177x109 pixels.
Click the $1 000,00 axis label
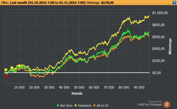coord(160,13)
